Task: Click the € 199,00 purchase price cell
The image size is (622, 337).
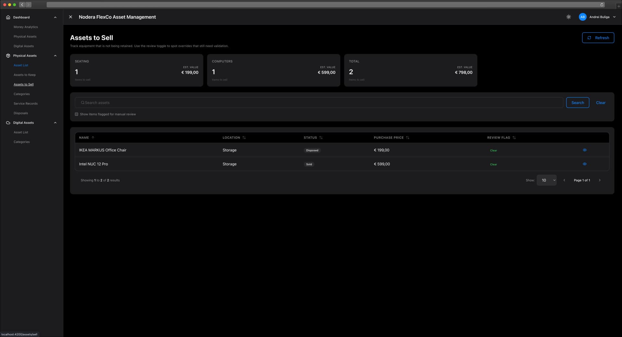Action: click(x=382, y=150)
